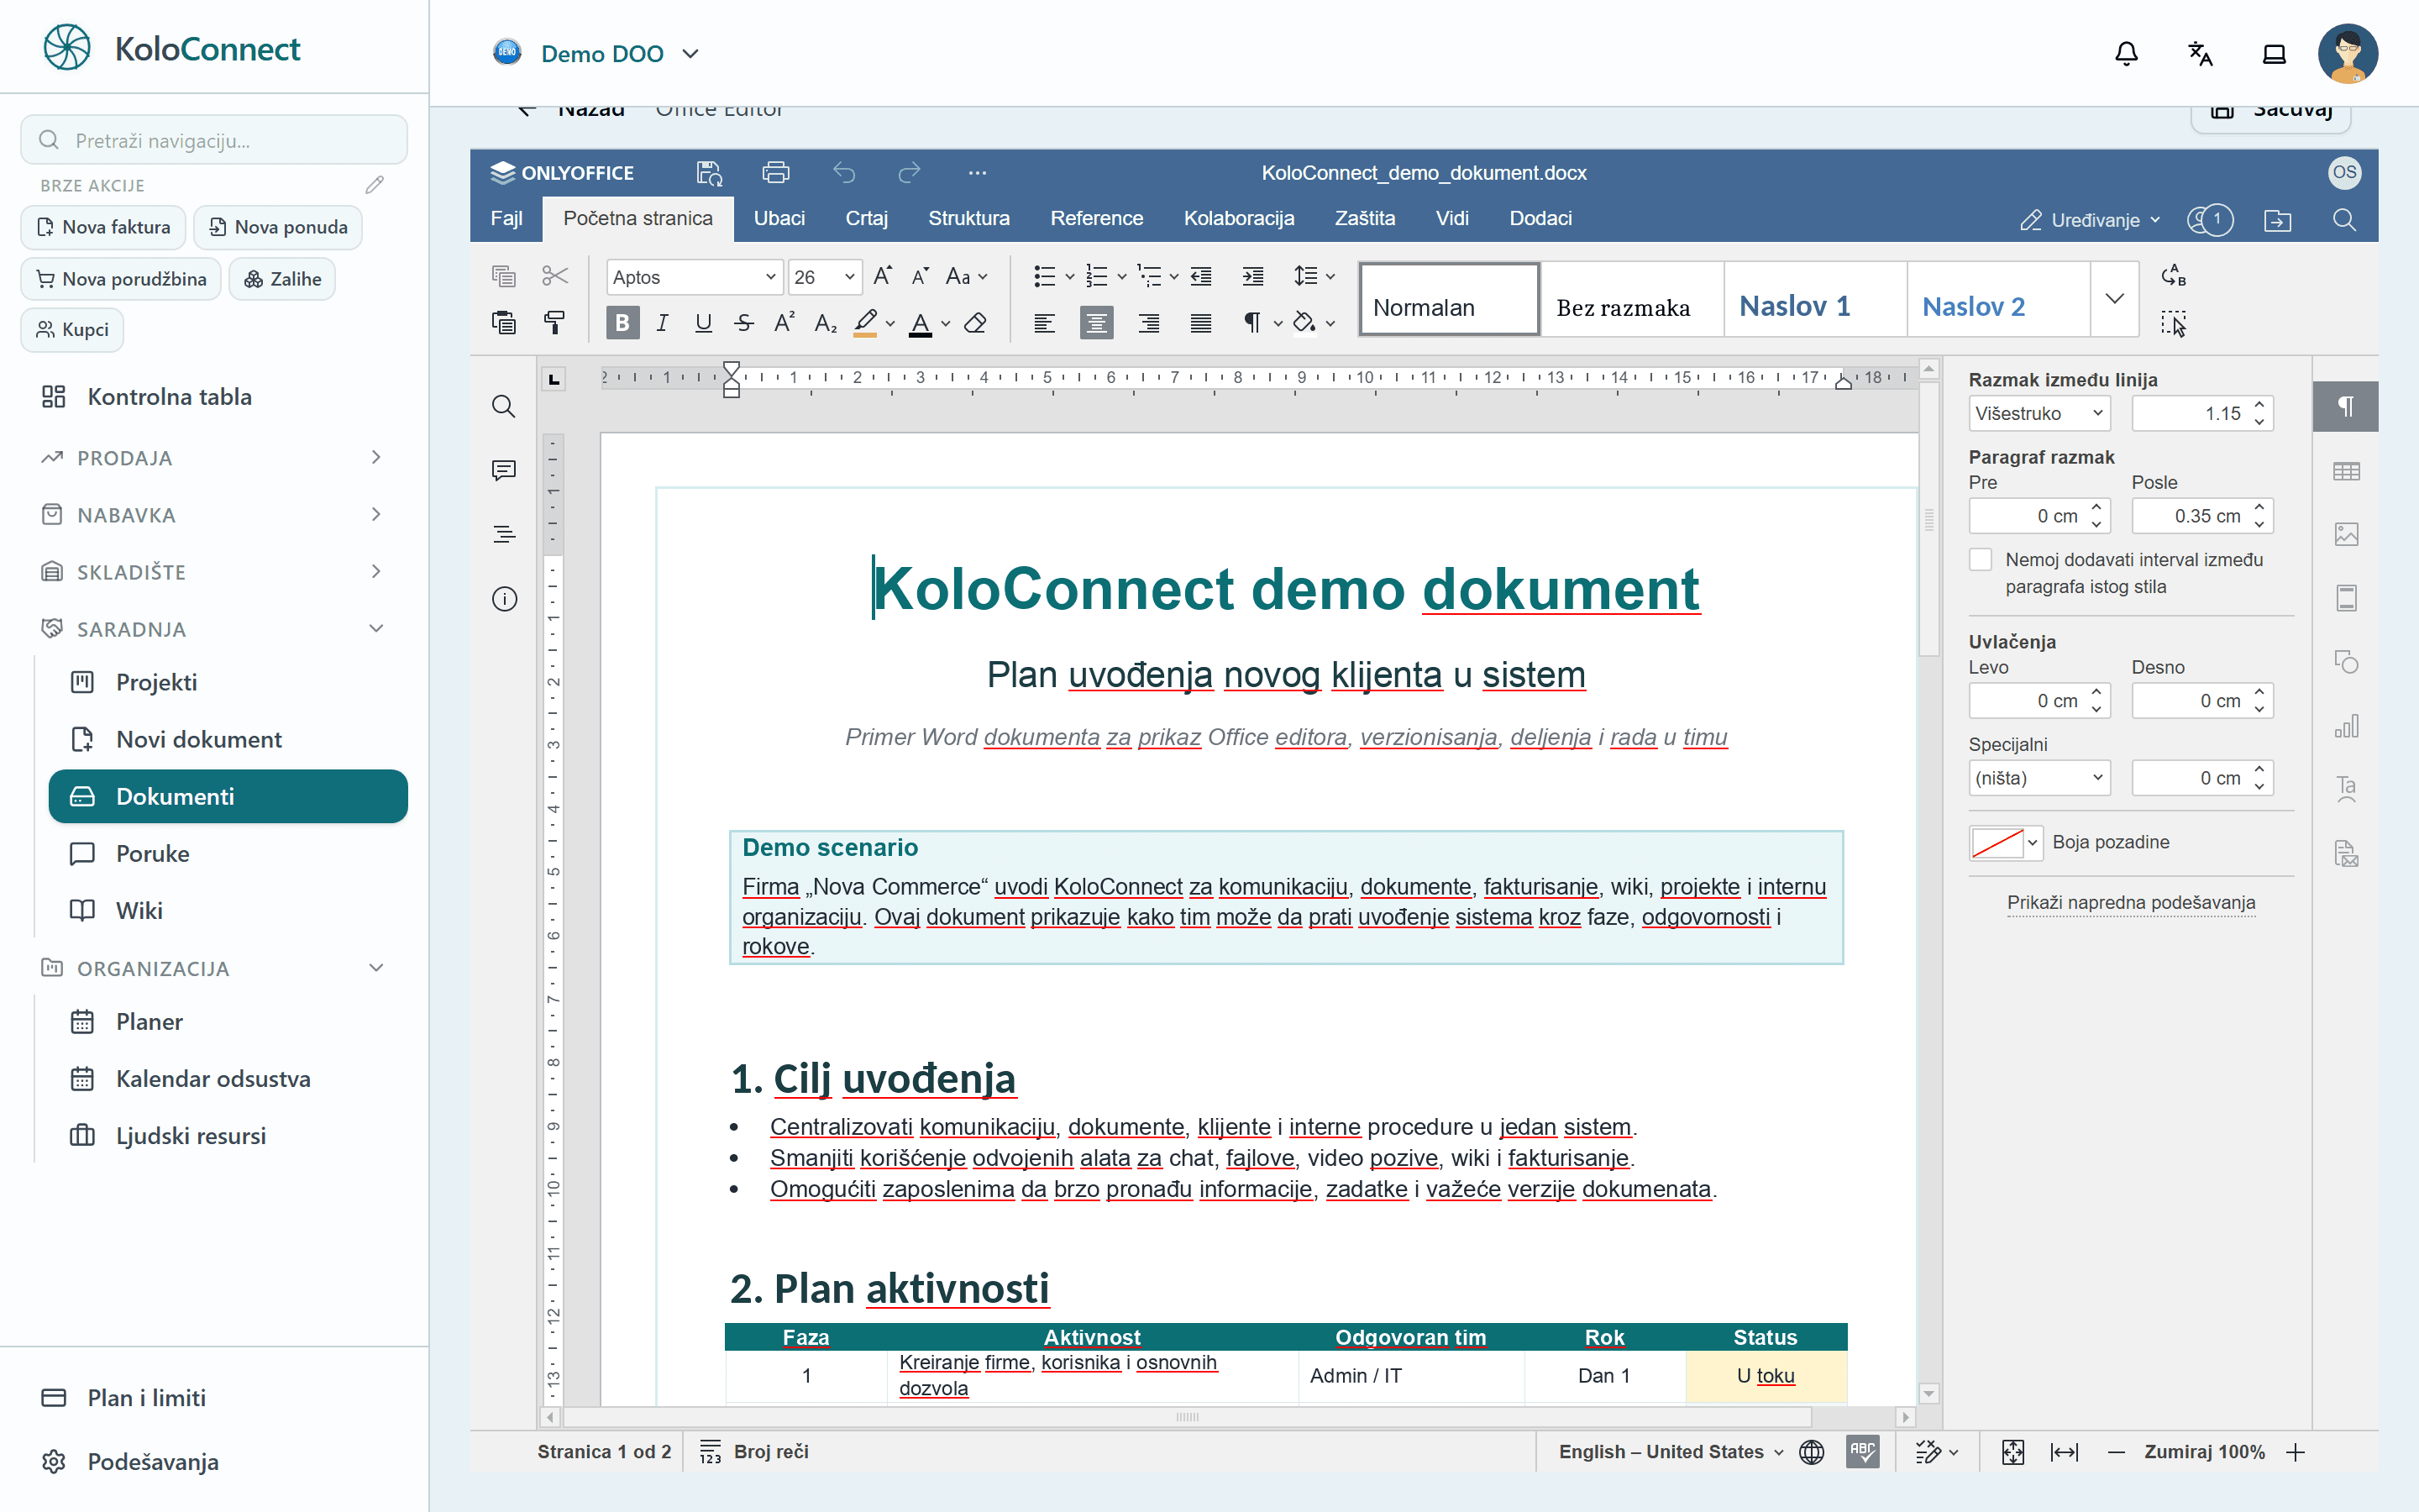Toggle italic formatting
This screenshot has height=1512, width=2419.
[x=662, y=323]
